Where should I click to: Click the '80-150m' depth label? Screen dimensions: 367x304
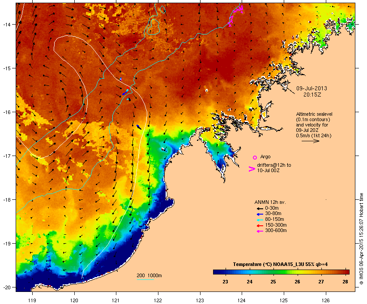click(x=274, y=220)
